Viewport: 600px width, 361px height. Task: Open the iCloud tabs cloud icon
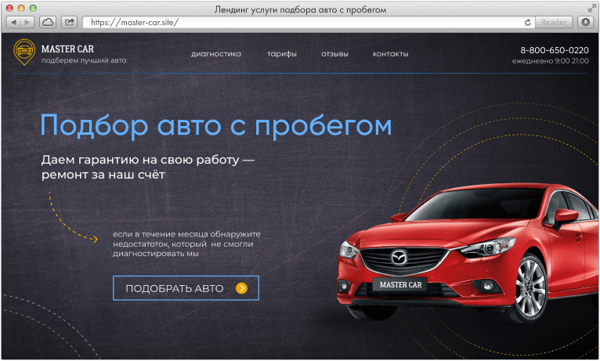(x=48, y=22)
